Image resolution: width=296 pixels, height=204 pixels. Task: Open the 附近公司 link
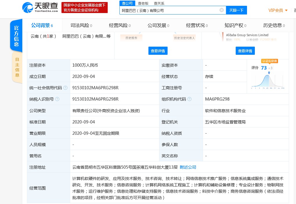click(x=188, y=167)
